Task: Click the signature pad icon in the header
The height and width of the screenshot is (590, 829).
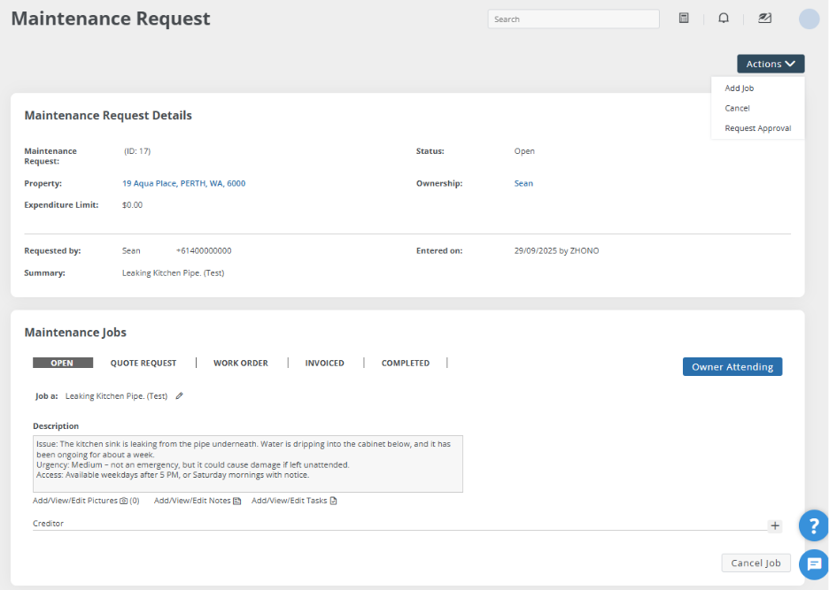Action: pyautogui.click(x=764, y=19)
